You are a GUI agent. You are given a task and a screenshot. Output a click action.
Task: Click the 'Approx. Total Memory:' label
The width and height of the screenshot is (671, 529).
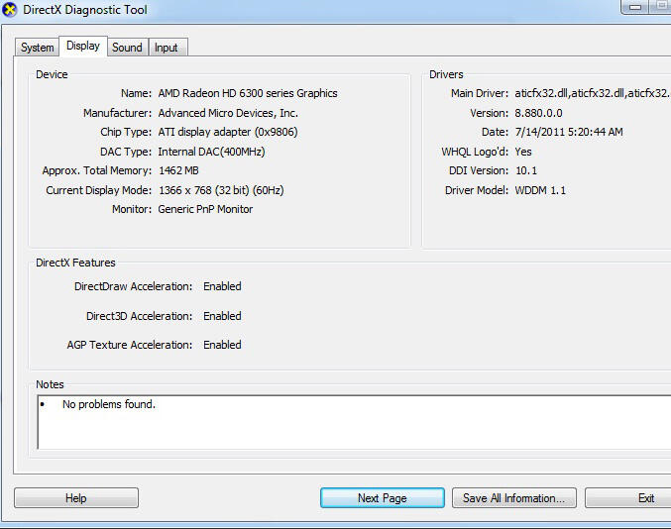point(97,170)
